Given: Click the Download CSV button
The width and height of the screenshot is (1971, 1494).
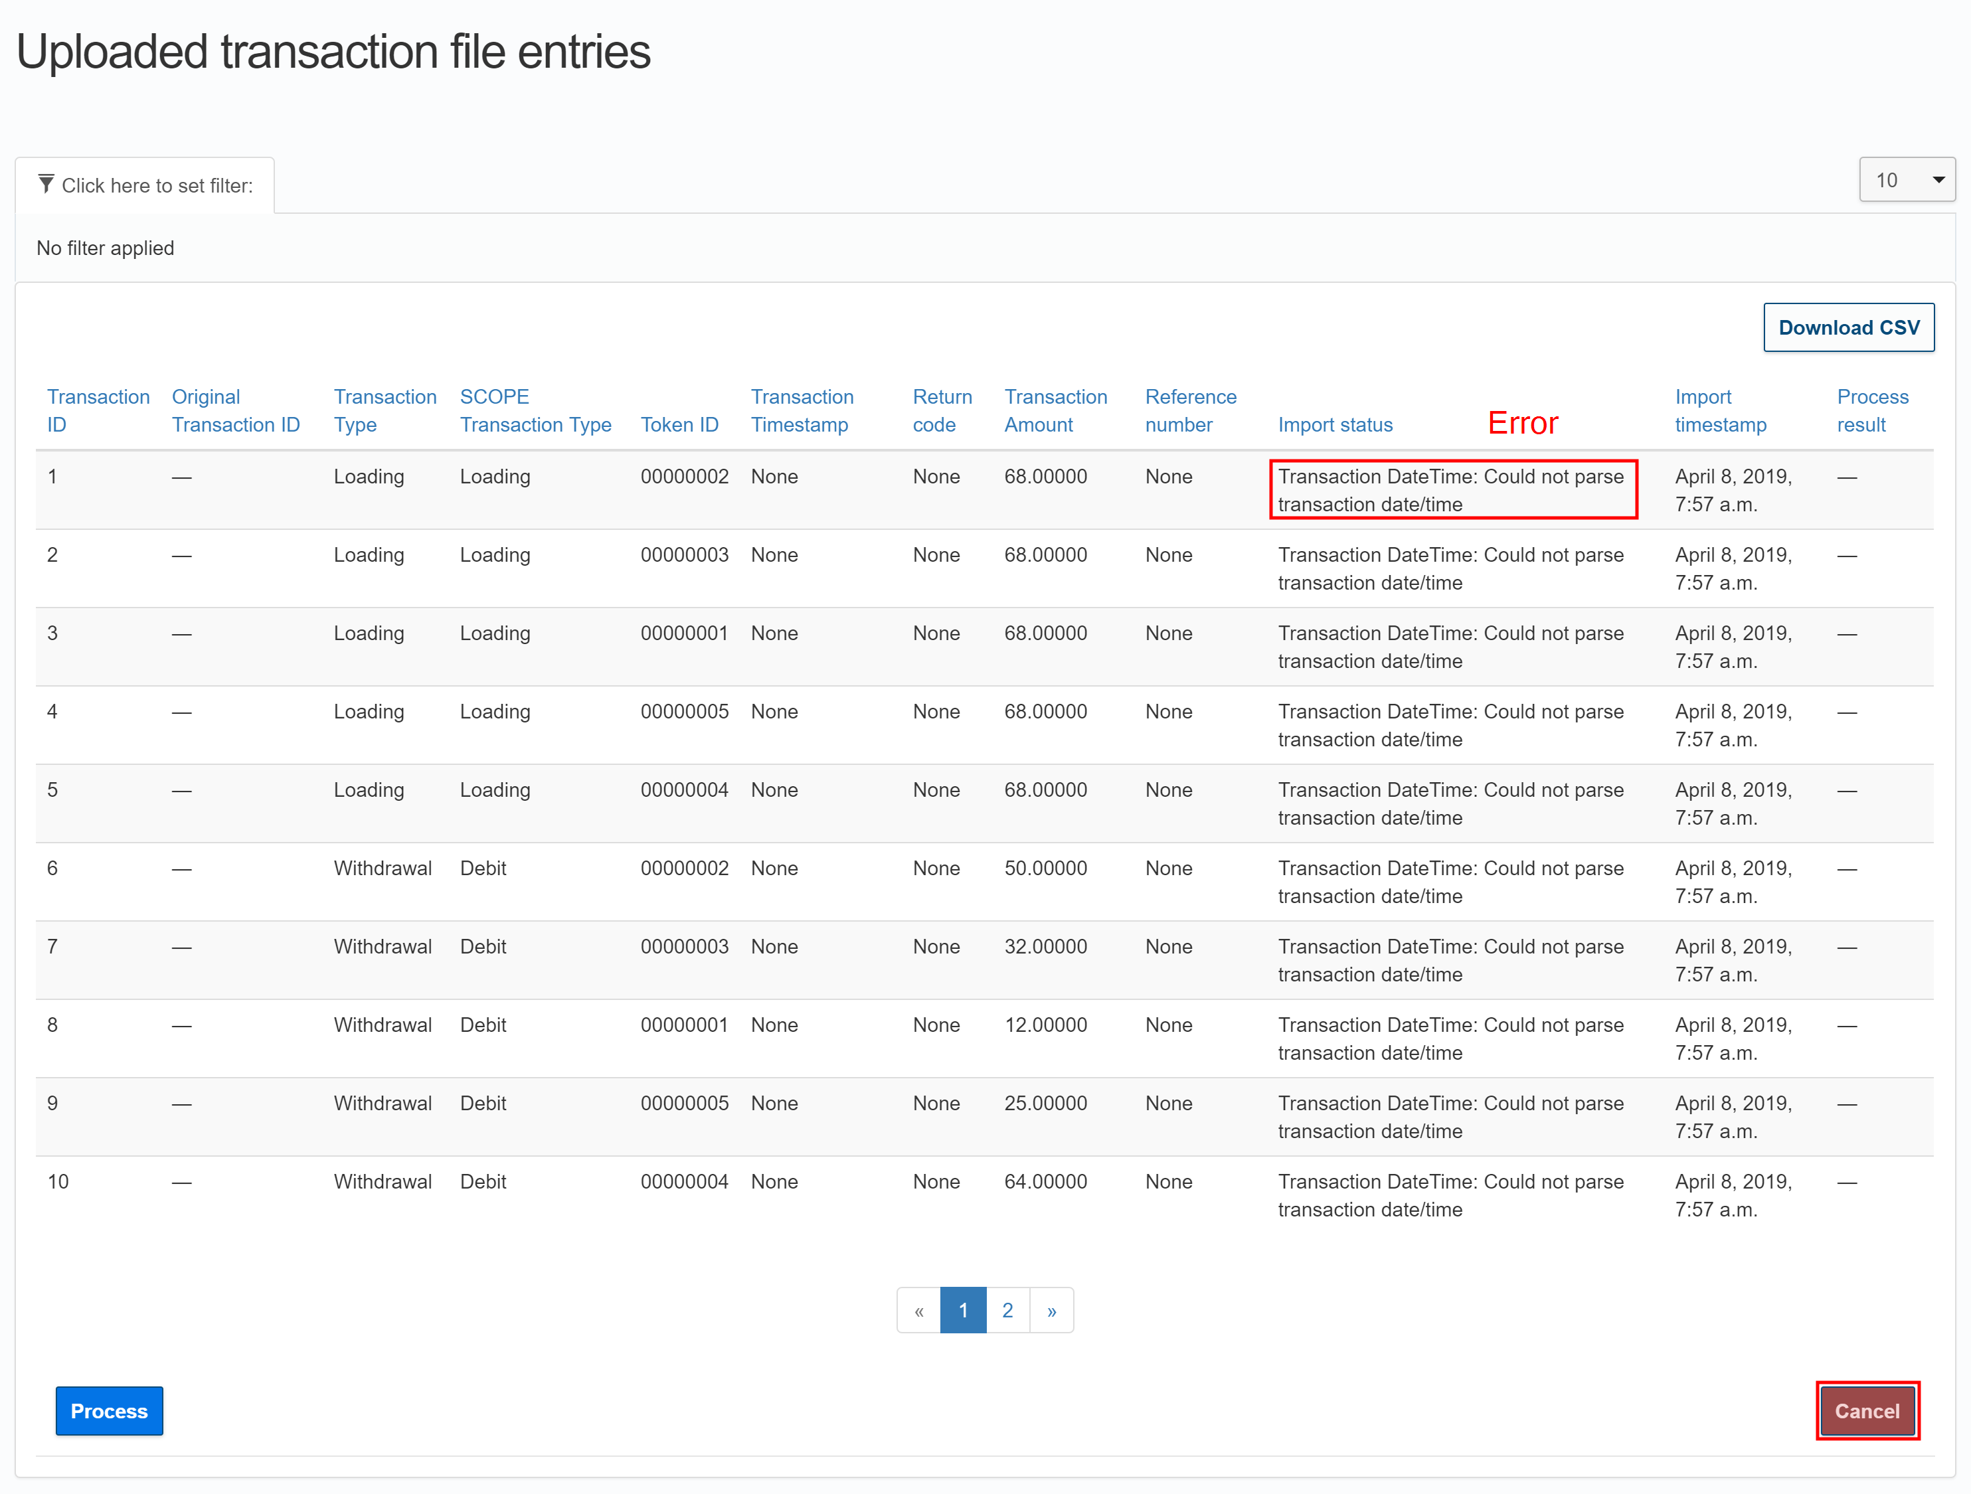Looking at the screenshot, I should coord(1849,328).
